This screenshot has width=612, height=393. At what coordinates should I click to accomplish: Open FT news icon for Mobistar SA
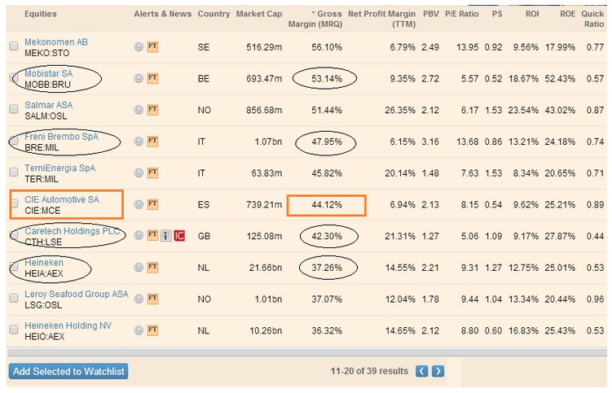(x=152, y=78)
